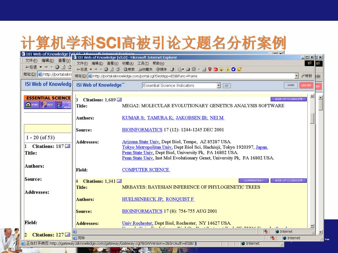Click the Refresh icon in back window toolbar
The image size is (338, 253).
point(63,67)
